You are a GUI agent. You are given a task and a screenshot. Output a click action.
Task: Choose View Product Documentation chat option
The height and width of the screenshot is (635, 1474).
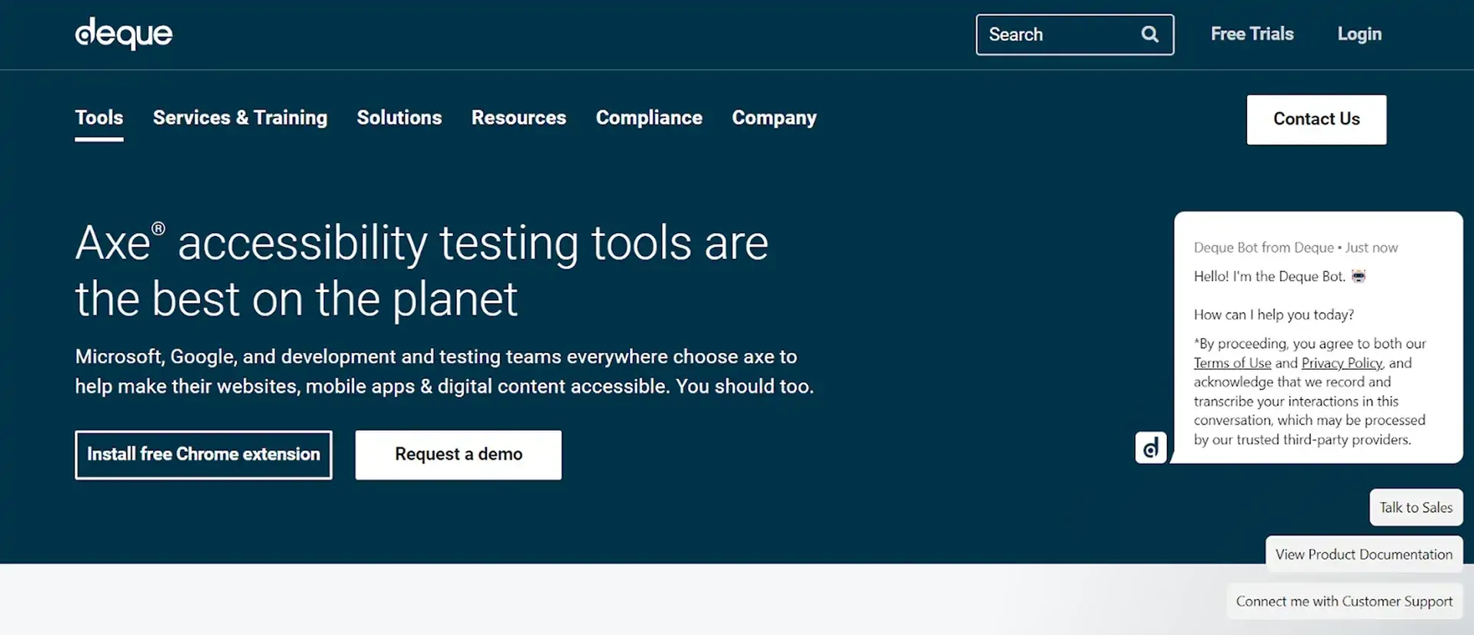coord(1363,554)
